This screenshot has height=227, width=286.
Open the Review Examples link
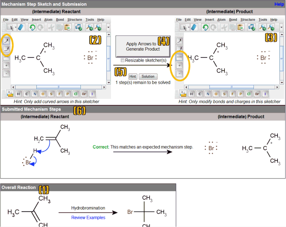tap(88, 218)
